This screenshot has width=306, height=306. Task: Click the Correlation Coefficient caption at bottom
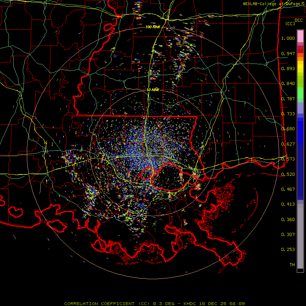154,304
